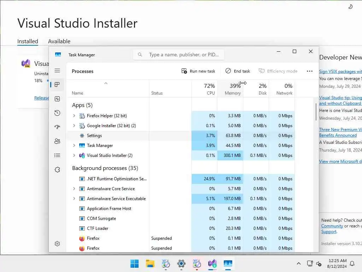Expand the Task Manager process row
The width and height of the screenshot is (362, 272).
tap(74, 146)
